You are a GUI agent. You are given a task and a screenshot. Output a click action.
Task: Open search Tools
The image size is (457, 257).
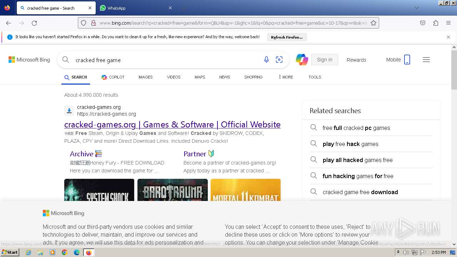click(315, 77)
